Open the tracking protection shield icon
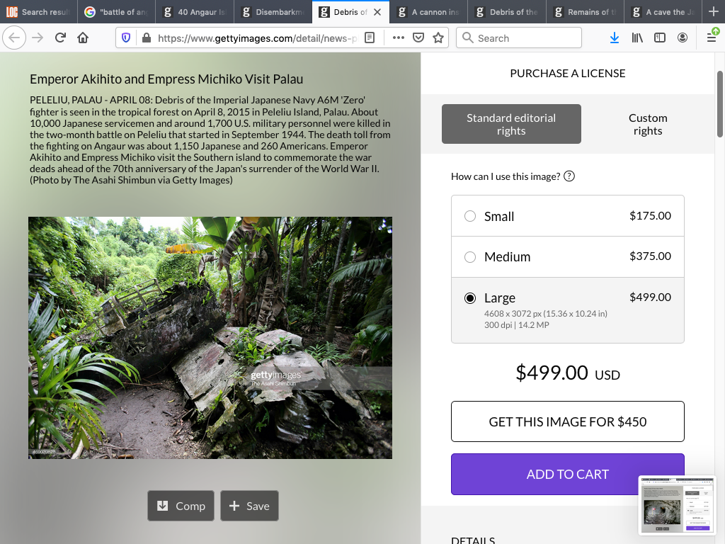The height and width of the screenshot is (544, 725). click(x=127, y=38)
